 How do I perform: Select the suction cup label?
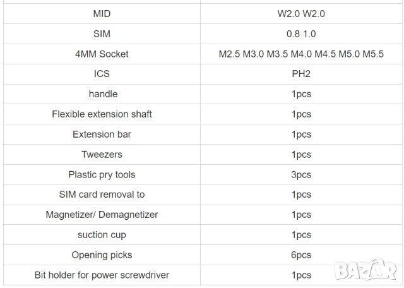pos(102,235)
